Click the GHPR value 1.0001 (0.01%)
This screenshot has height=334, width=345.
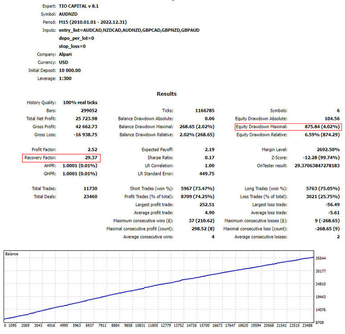point(80,174)
